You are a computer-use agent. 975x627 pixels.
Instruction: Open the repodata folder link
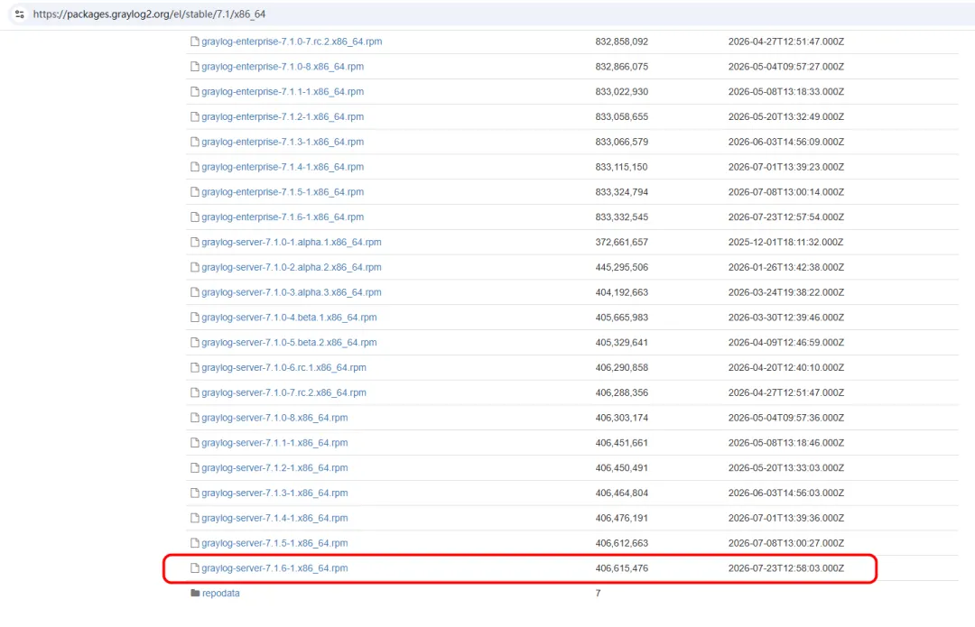221,593
